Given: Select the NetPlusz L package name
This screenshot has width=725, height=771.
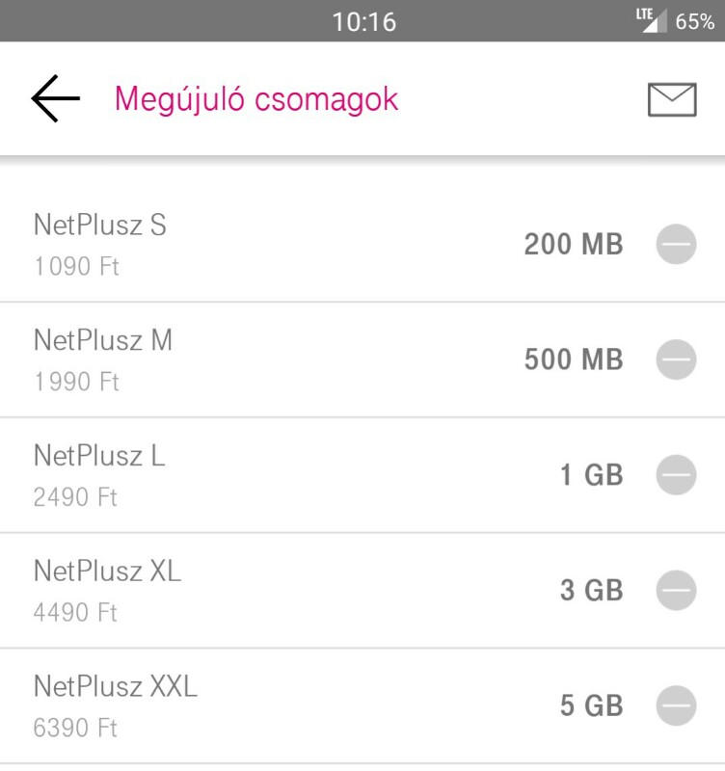Looking at the screenshot, I should point(99,456).
